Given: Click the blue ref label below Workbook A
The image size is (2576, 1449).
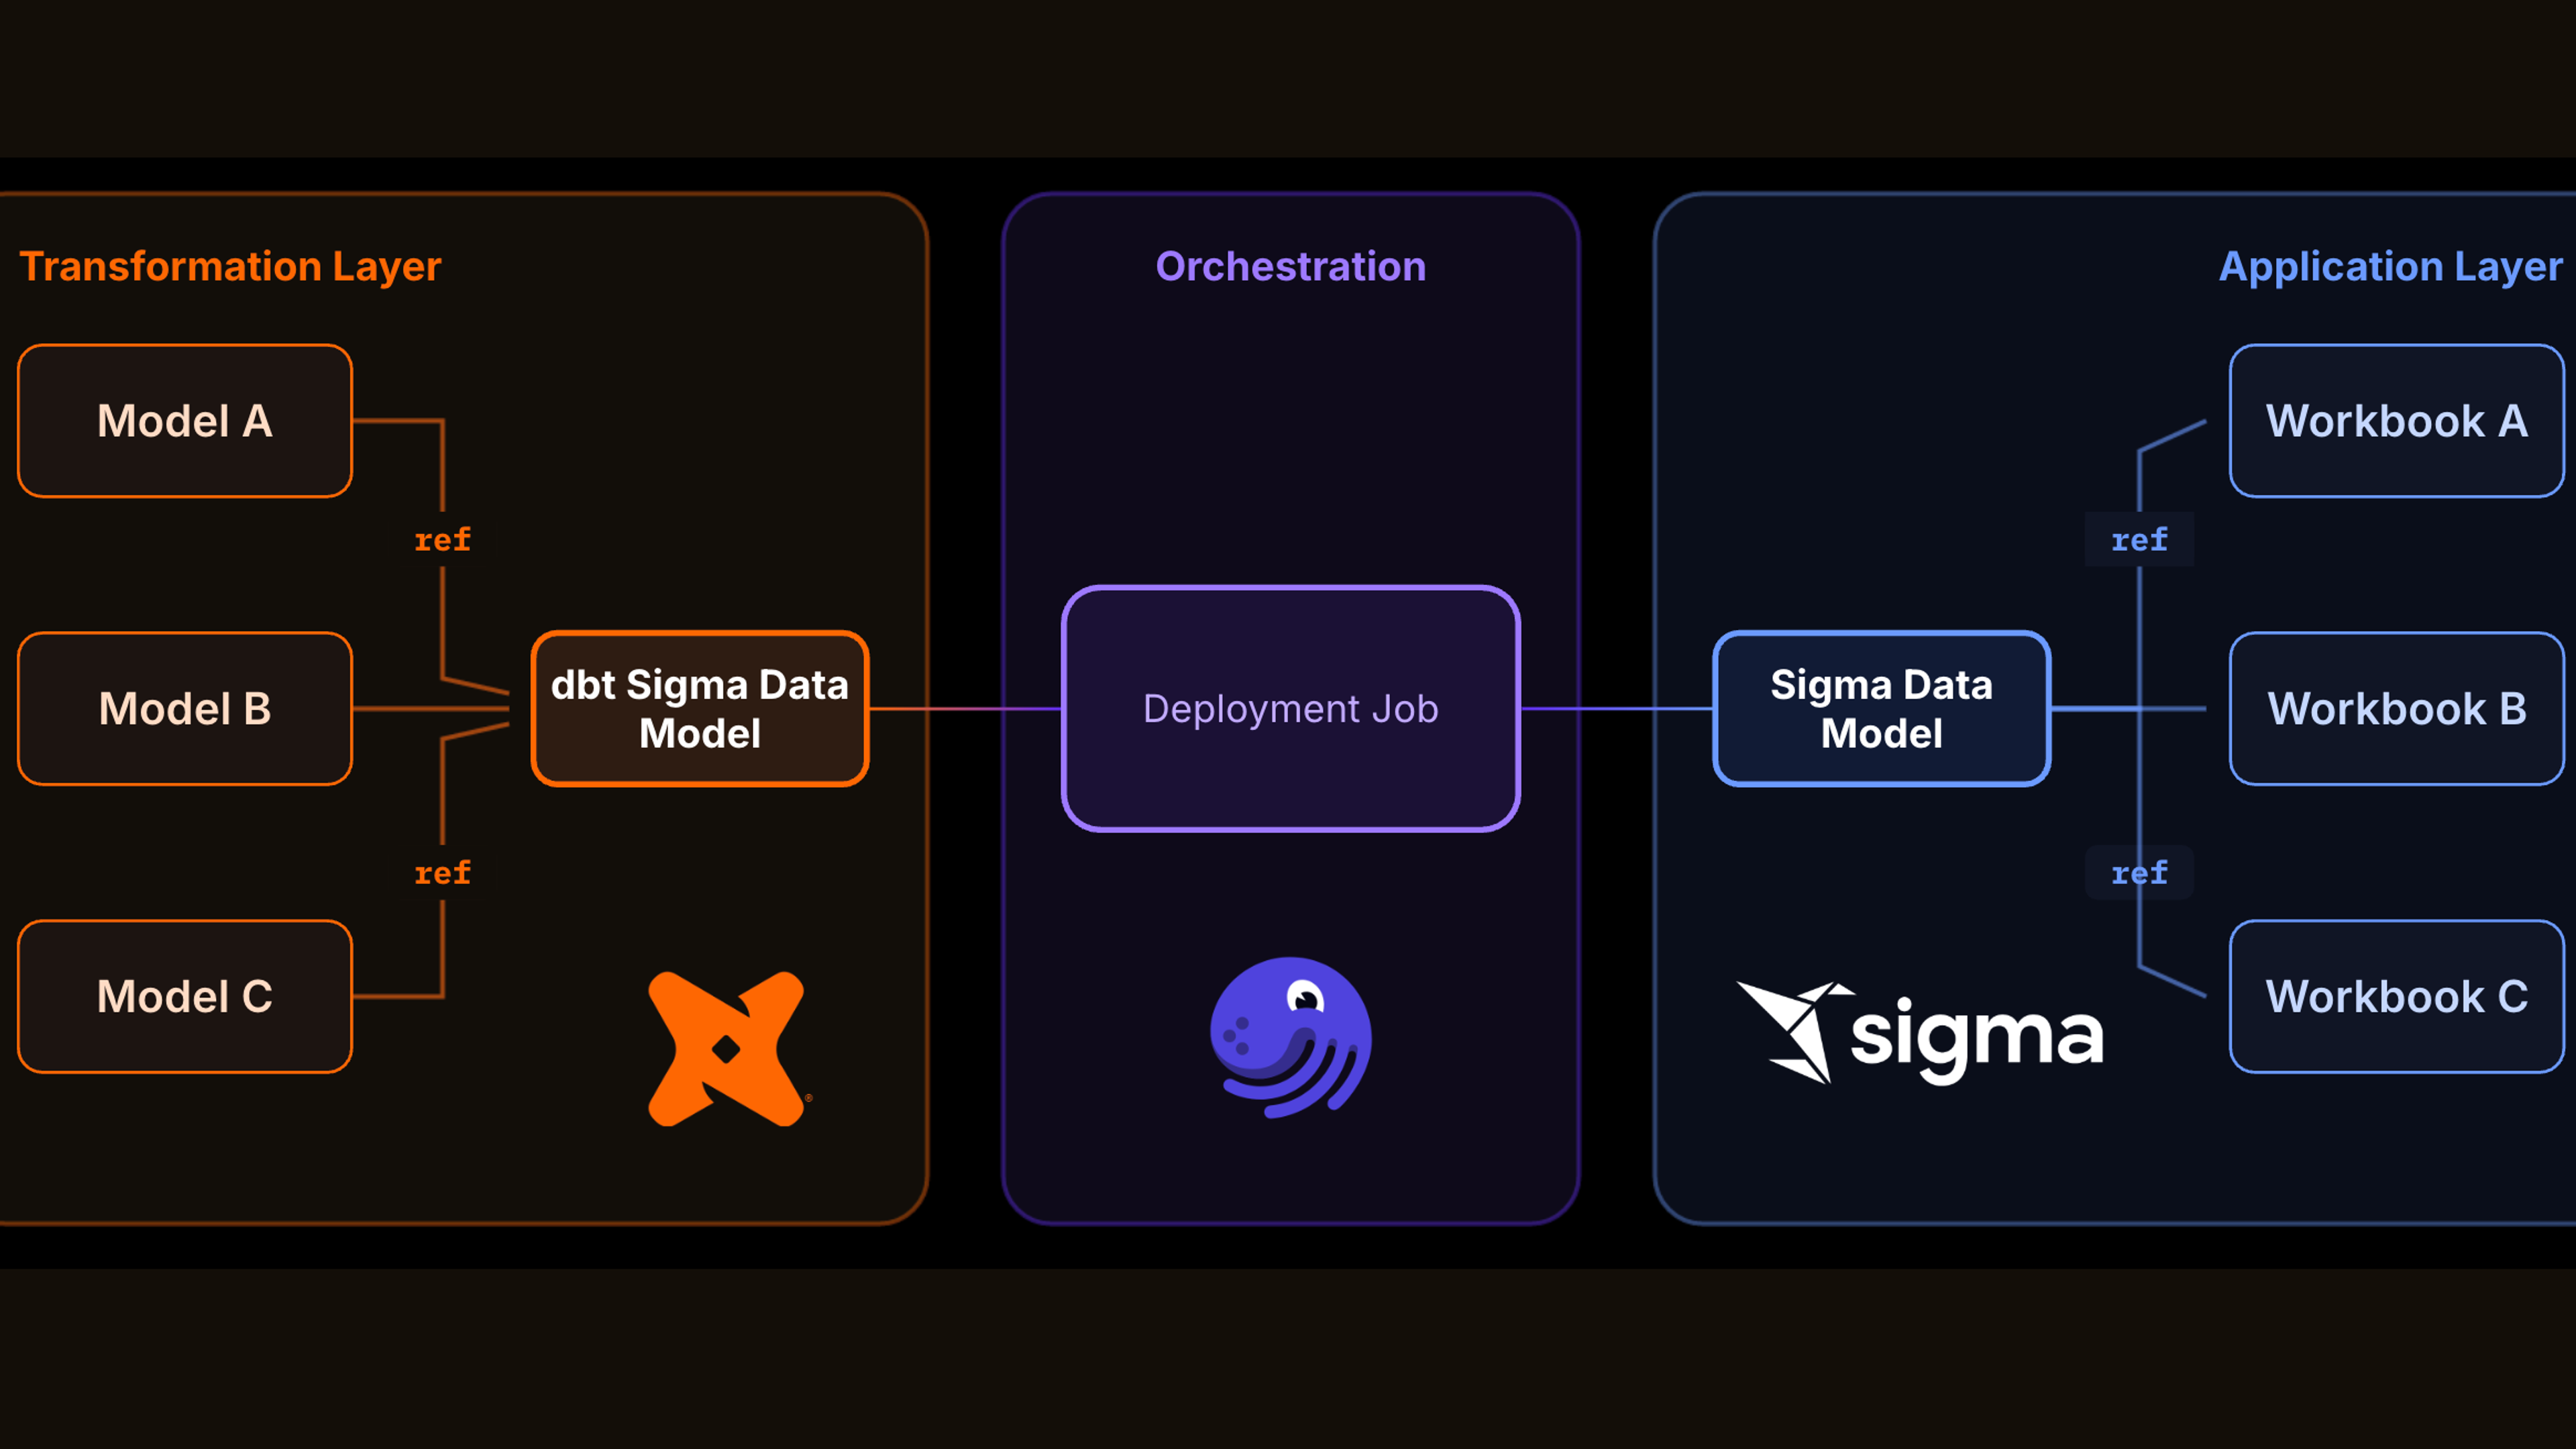Looking at the screenshot, I should (2139, 540).
